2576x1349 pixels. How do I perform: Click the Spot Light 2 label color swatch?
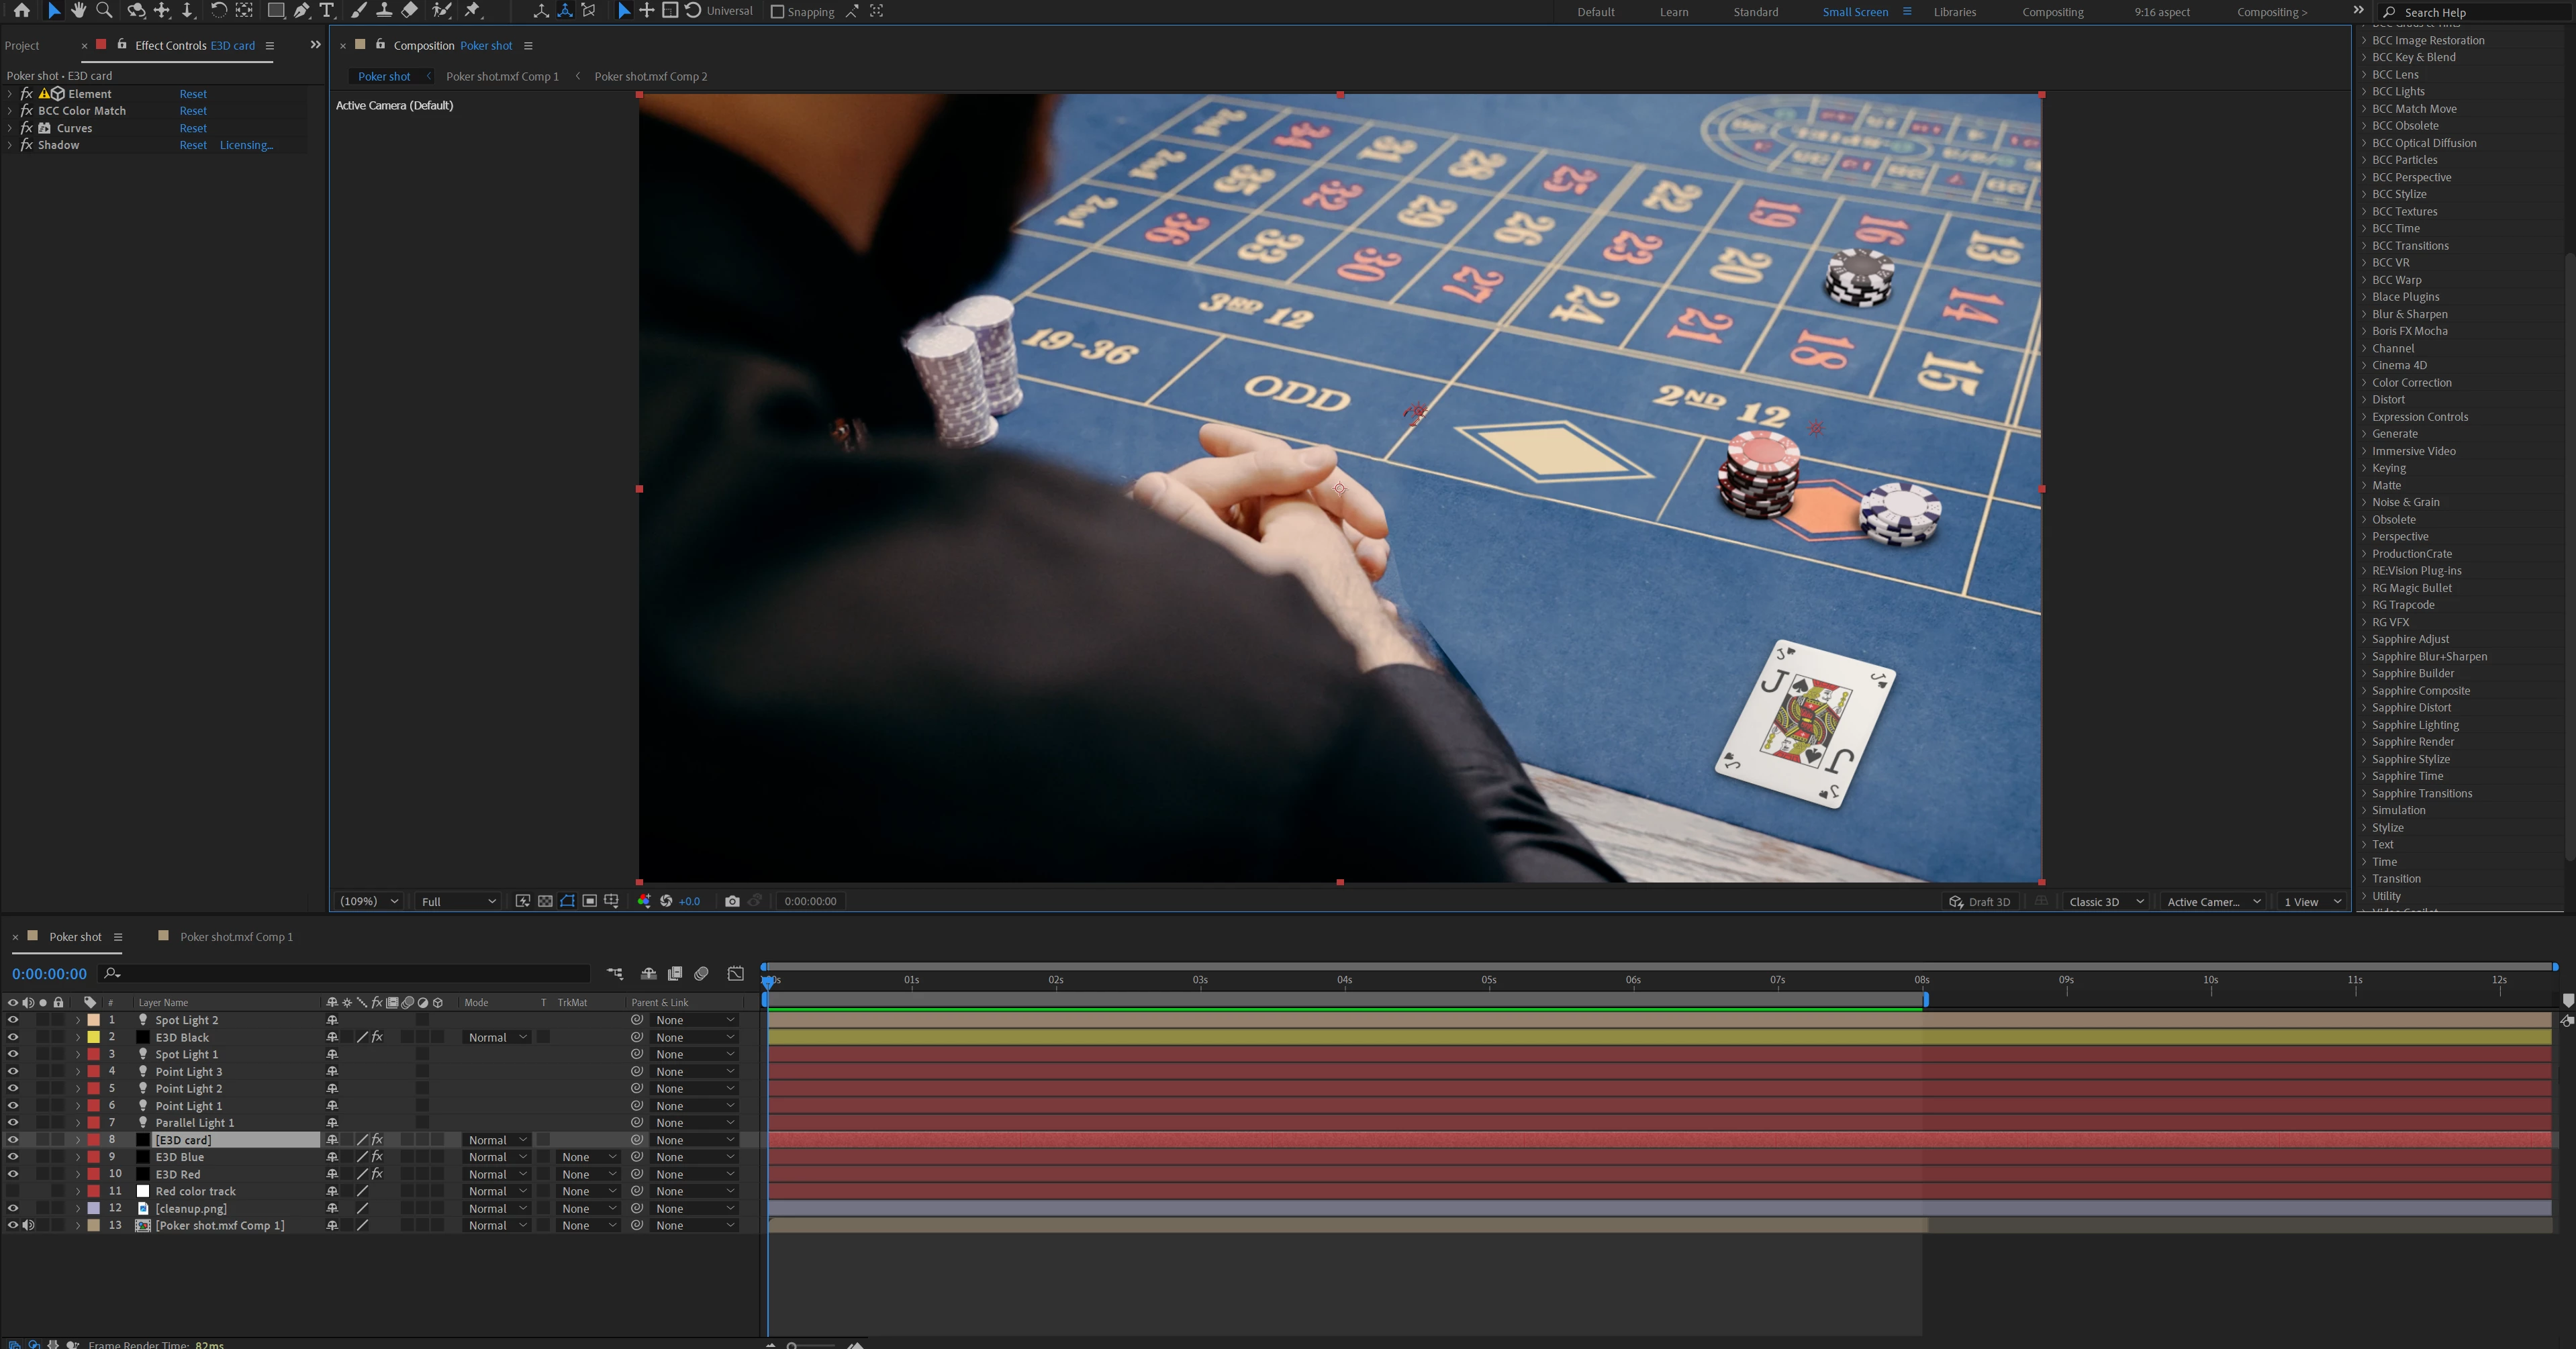[94, 1020]
